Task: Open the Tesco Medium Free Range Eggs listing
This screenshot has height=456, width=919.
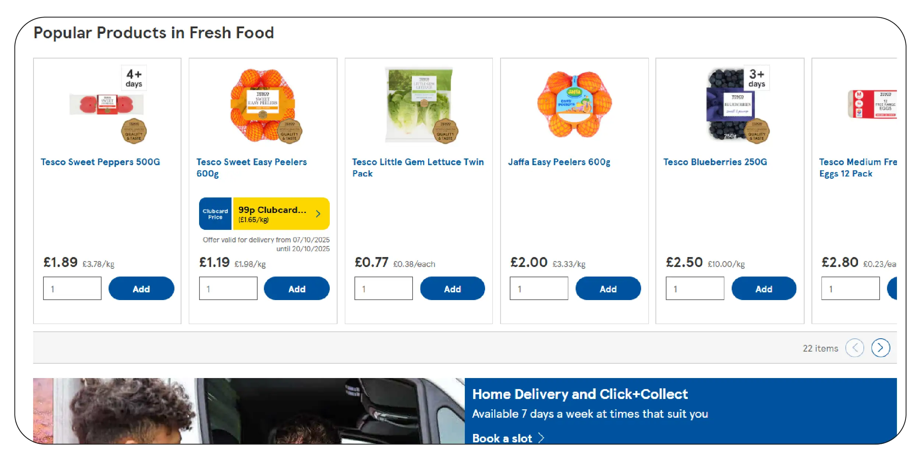Action: 859,167
